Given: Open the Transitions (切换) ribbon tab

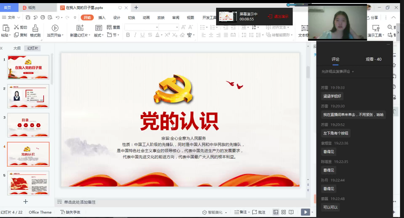Looking at the screenshot, I should coord(131,18).
